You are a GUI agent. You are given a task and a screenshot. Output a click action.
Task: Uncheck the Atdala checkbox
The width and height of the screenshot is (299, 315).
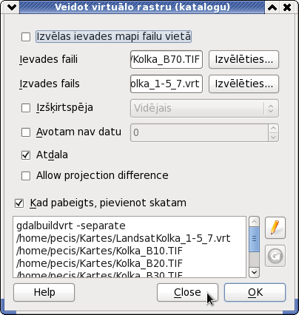point(26,155)
